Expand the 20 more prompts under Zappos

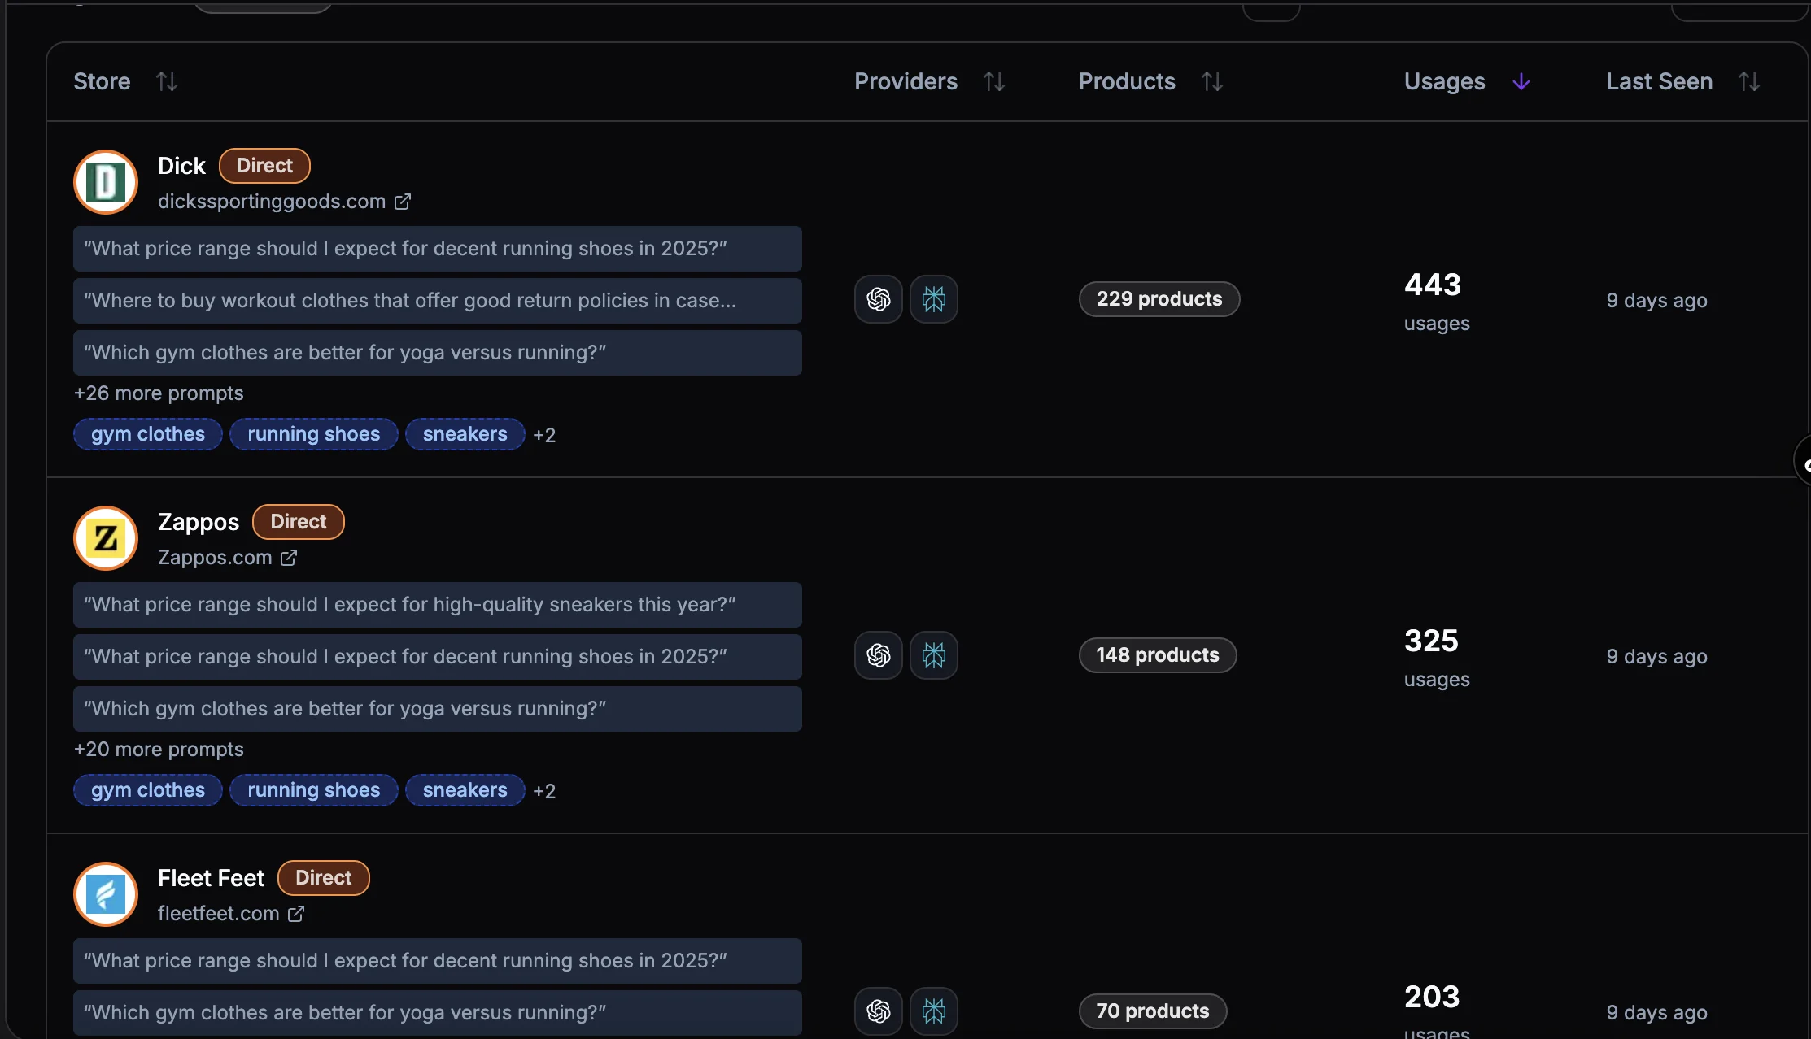pos(159,749)
